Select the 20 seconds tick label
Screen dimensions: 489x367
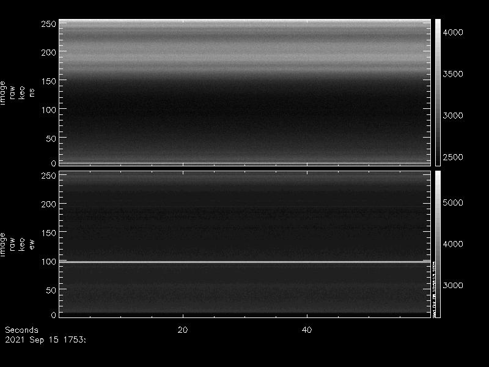(x=182, y=330)
